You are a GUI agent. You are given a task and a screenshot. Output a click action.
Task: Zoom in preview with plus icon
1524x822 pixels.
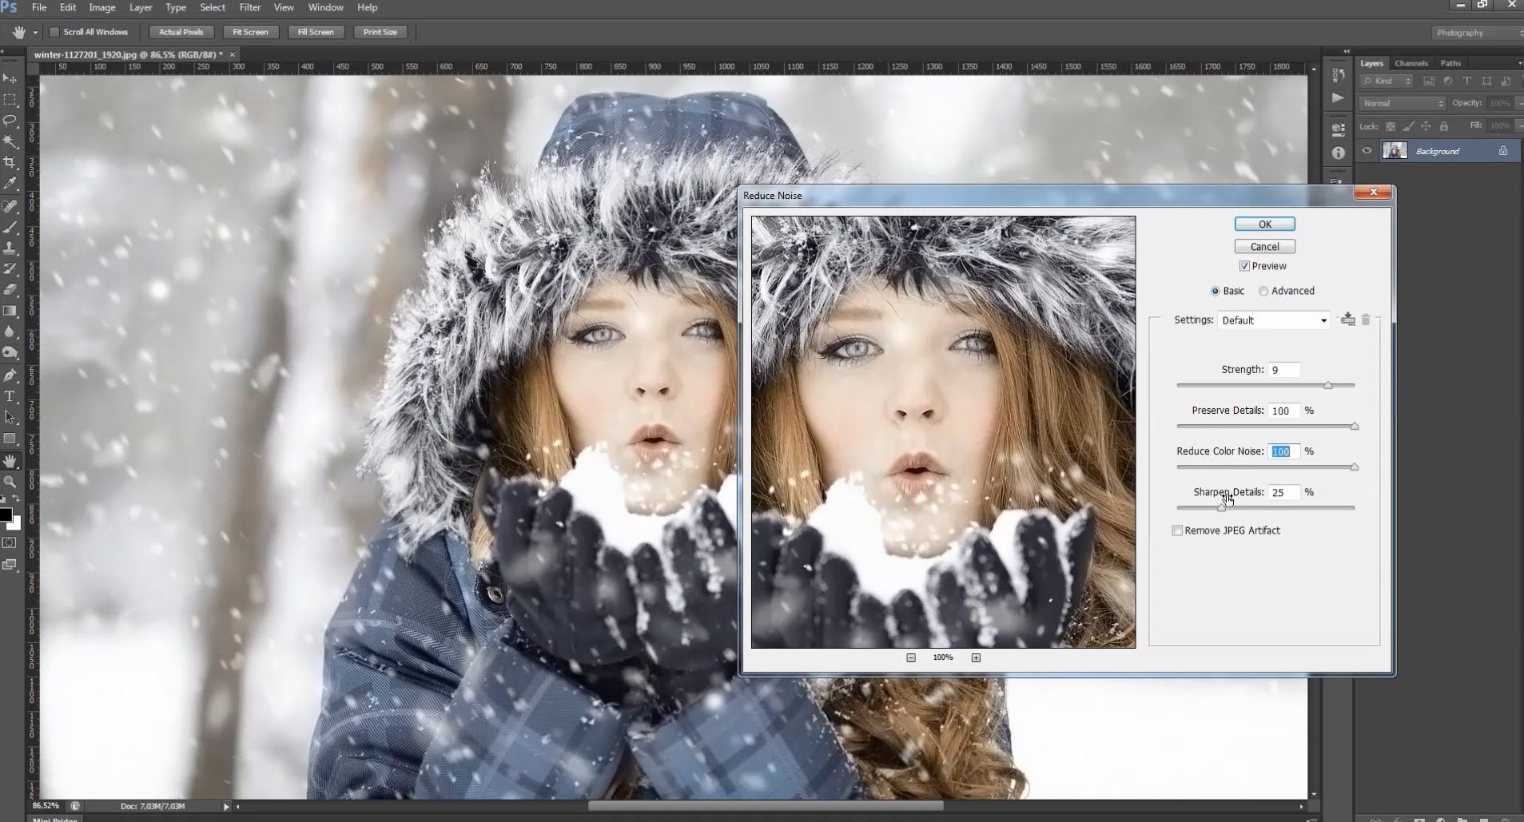[x=976, y=657]
